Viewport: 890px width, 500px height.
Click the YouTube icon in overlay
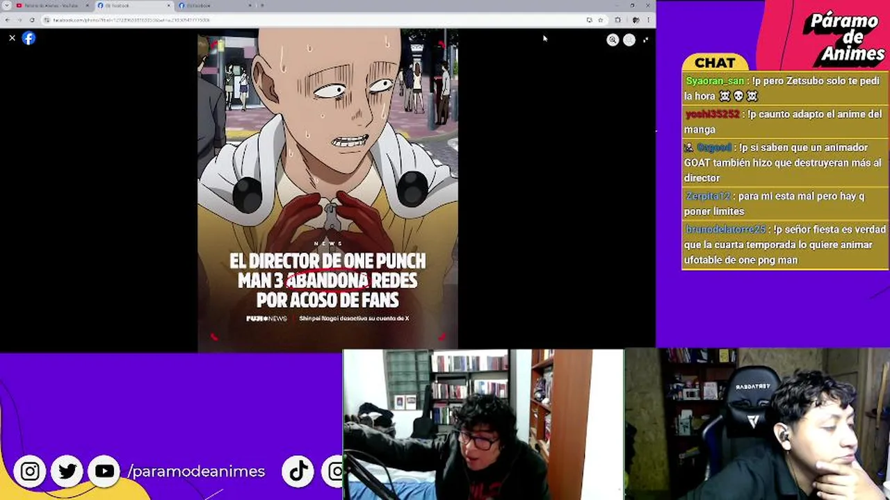point(104,472)
